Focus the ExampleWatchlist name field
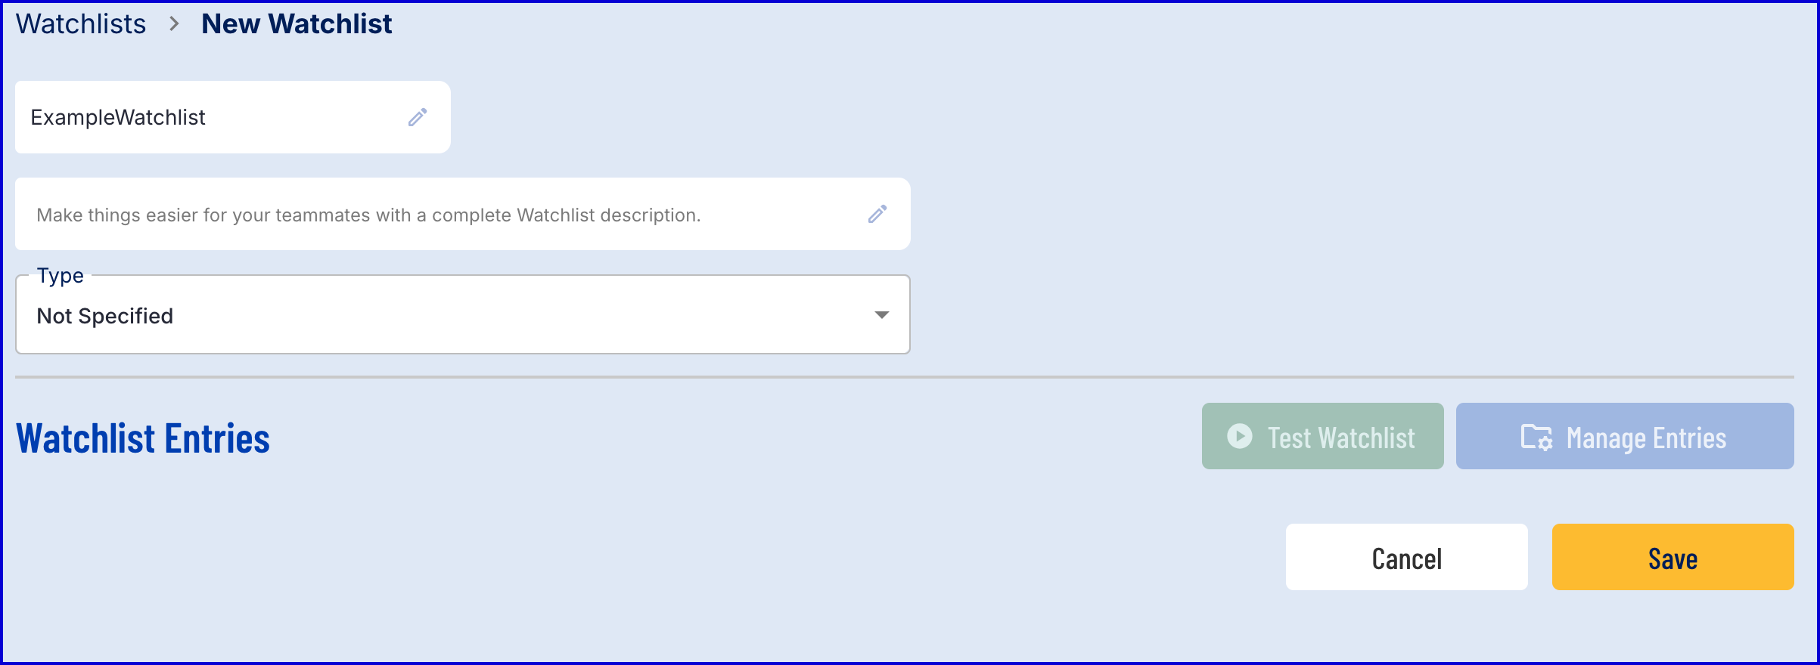Screen dimensions: 1820x665 click(x=212, y=117)
